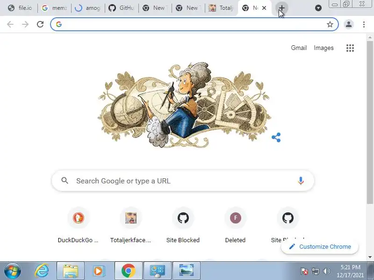This screenshot has height=280, width=374.
Task: Open the Chrome three-dot menu
Action: click(364, 24)
